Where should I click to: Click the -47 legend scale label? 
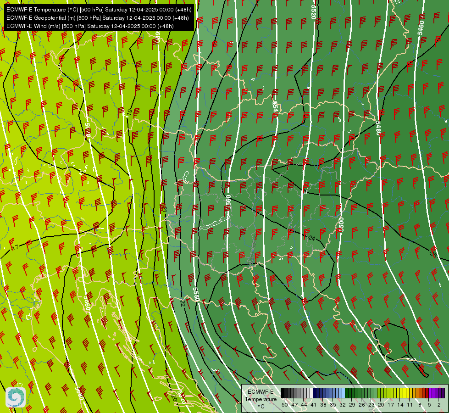(294, 405)
